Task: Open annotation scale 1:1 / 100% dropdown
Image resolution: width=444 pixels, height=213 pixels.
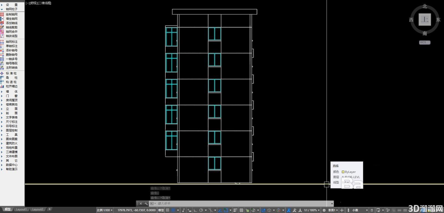Action: [x=312, y=210]
